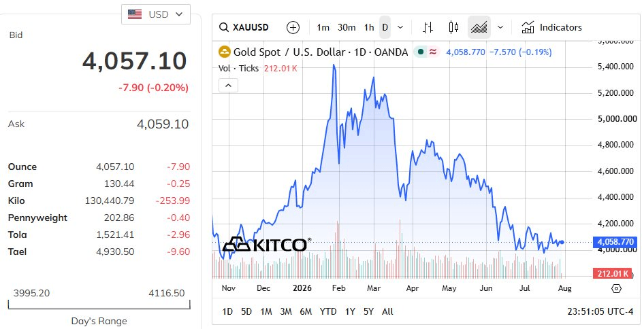Click the add symbol plus icon
642x329 pixels.
point(293,27)
